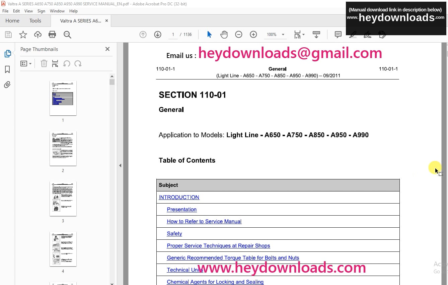The width and height of the screenshot is (448, 285).
Task: Open the Attachments paperclip panel
Action: point(7,84)
